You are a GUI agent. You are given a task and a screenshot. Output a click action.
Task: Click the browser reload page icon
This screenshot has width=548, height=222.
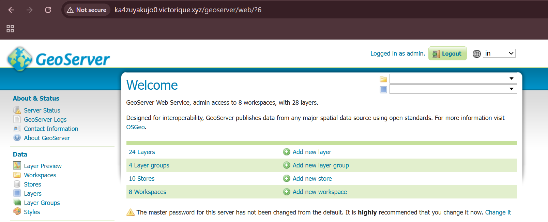coord(48,10)
